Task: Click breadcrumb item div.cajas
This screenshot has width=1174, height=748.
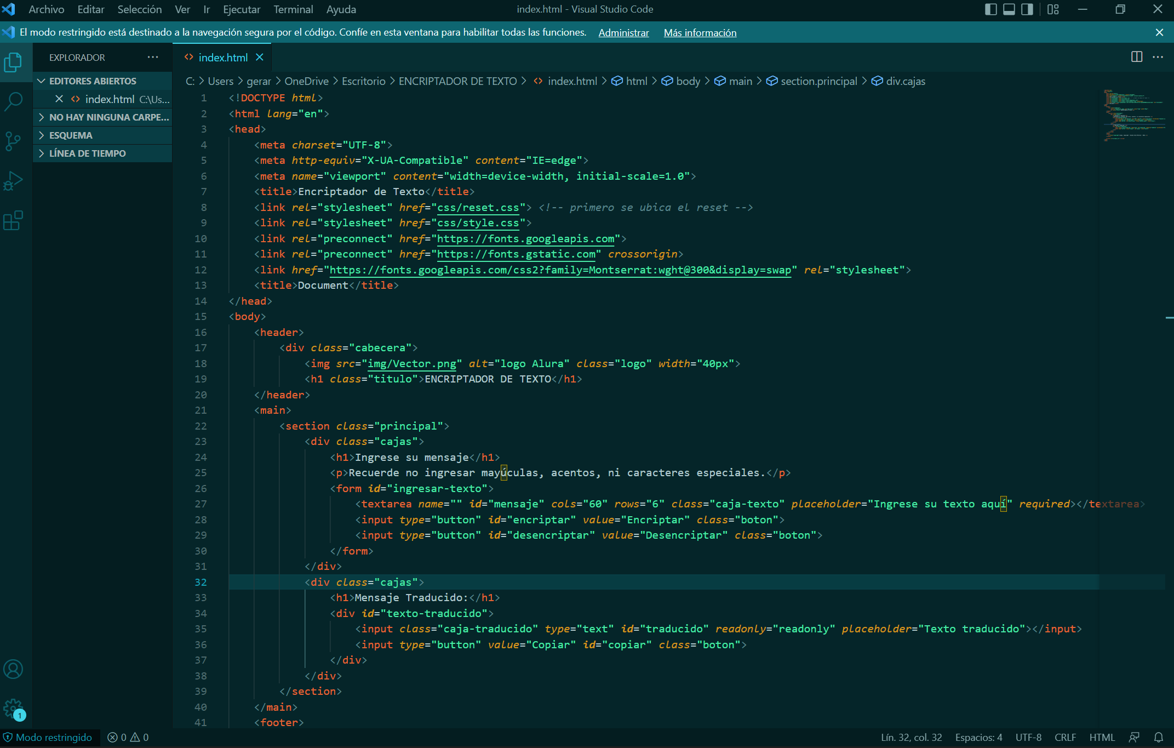Action: 906,81
